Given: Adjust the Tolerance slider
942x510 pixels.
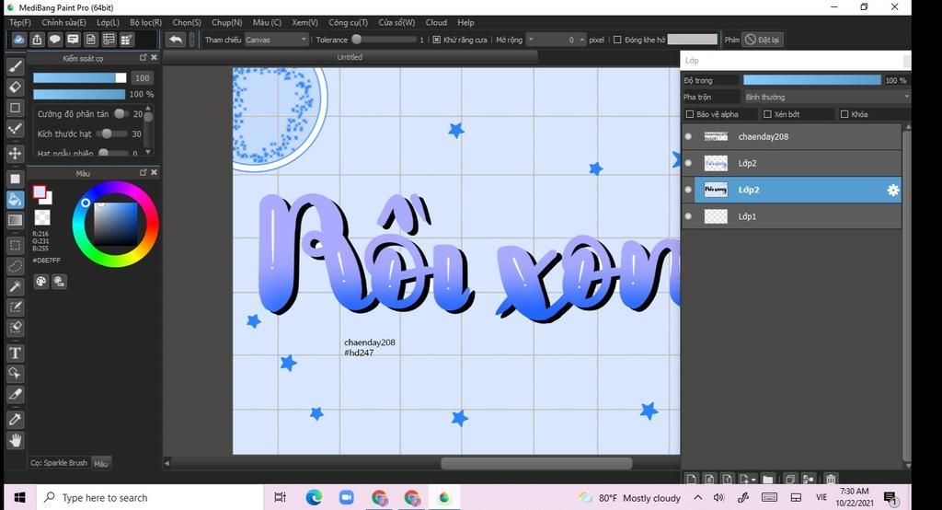Looking at the screenshot, I should (x=384, y=40).
